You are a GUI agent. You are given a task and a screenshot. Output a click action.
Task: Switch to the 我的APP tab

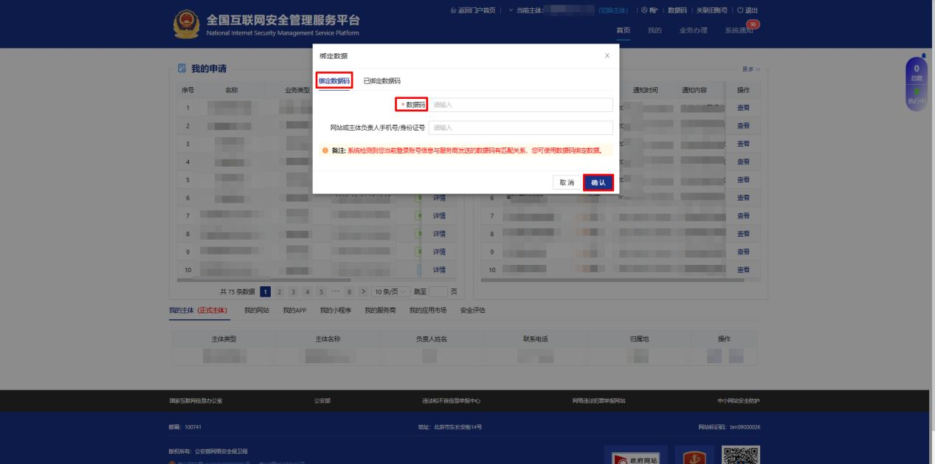[x=294, y=310]
